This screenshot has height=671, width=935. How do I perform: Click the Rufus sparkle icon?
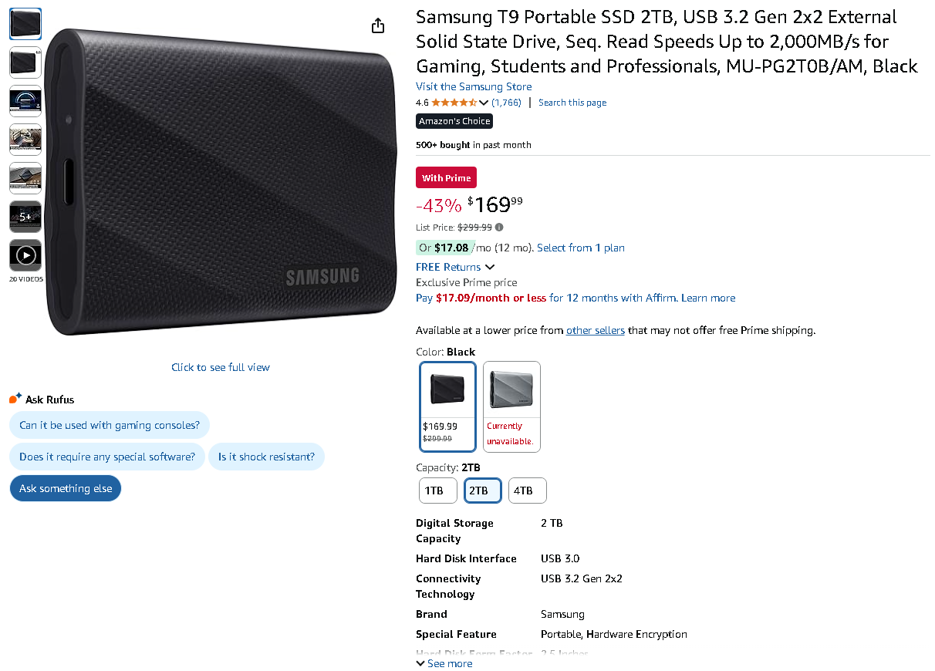[15, 399]
